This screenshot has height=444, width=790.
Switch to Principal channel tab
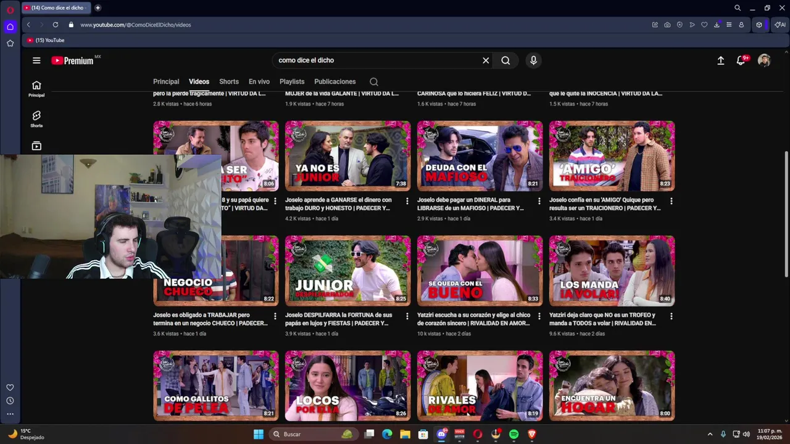tap(166, 81)
